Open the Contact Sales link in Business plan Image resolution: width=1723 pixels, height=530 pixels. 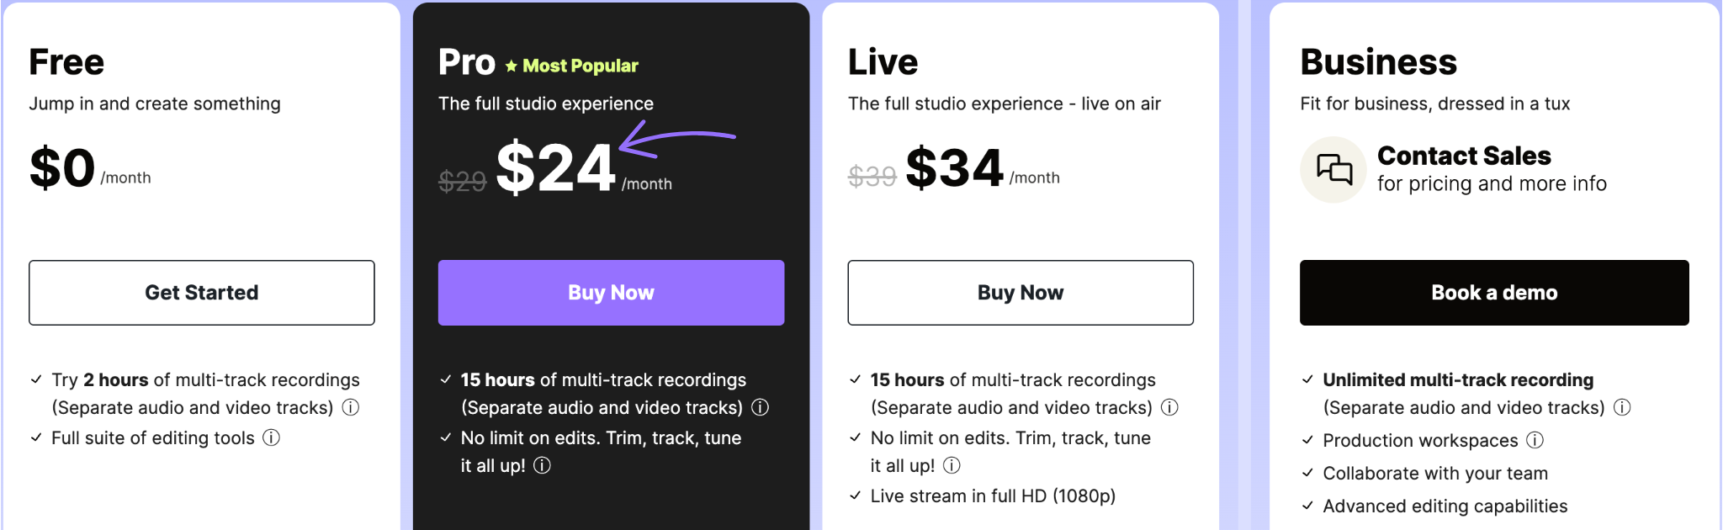click(1464, 156)
